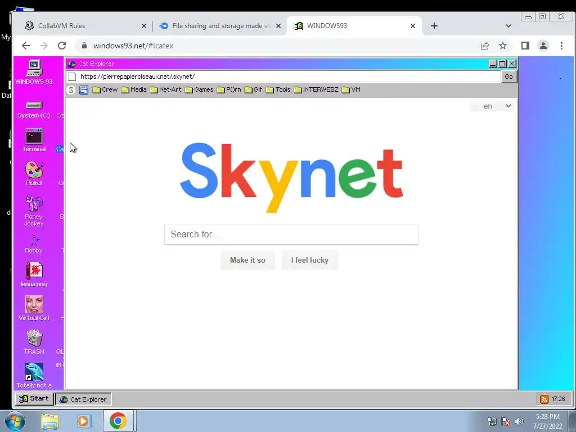Open the VM bookmarks folder
Viewport: 576px width, 432px height.
(x=351, y=89)
